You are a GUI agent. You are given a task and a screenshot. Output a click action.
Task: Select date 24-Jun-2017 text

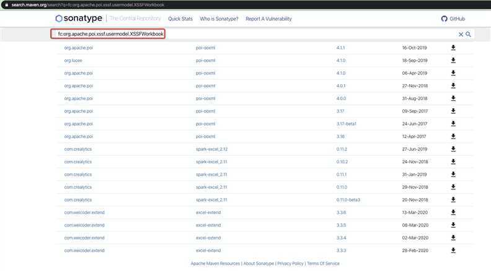pyautogui.click(x=415, y=124)
